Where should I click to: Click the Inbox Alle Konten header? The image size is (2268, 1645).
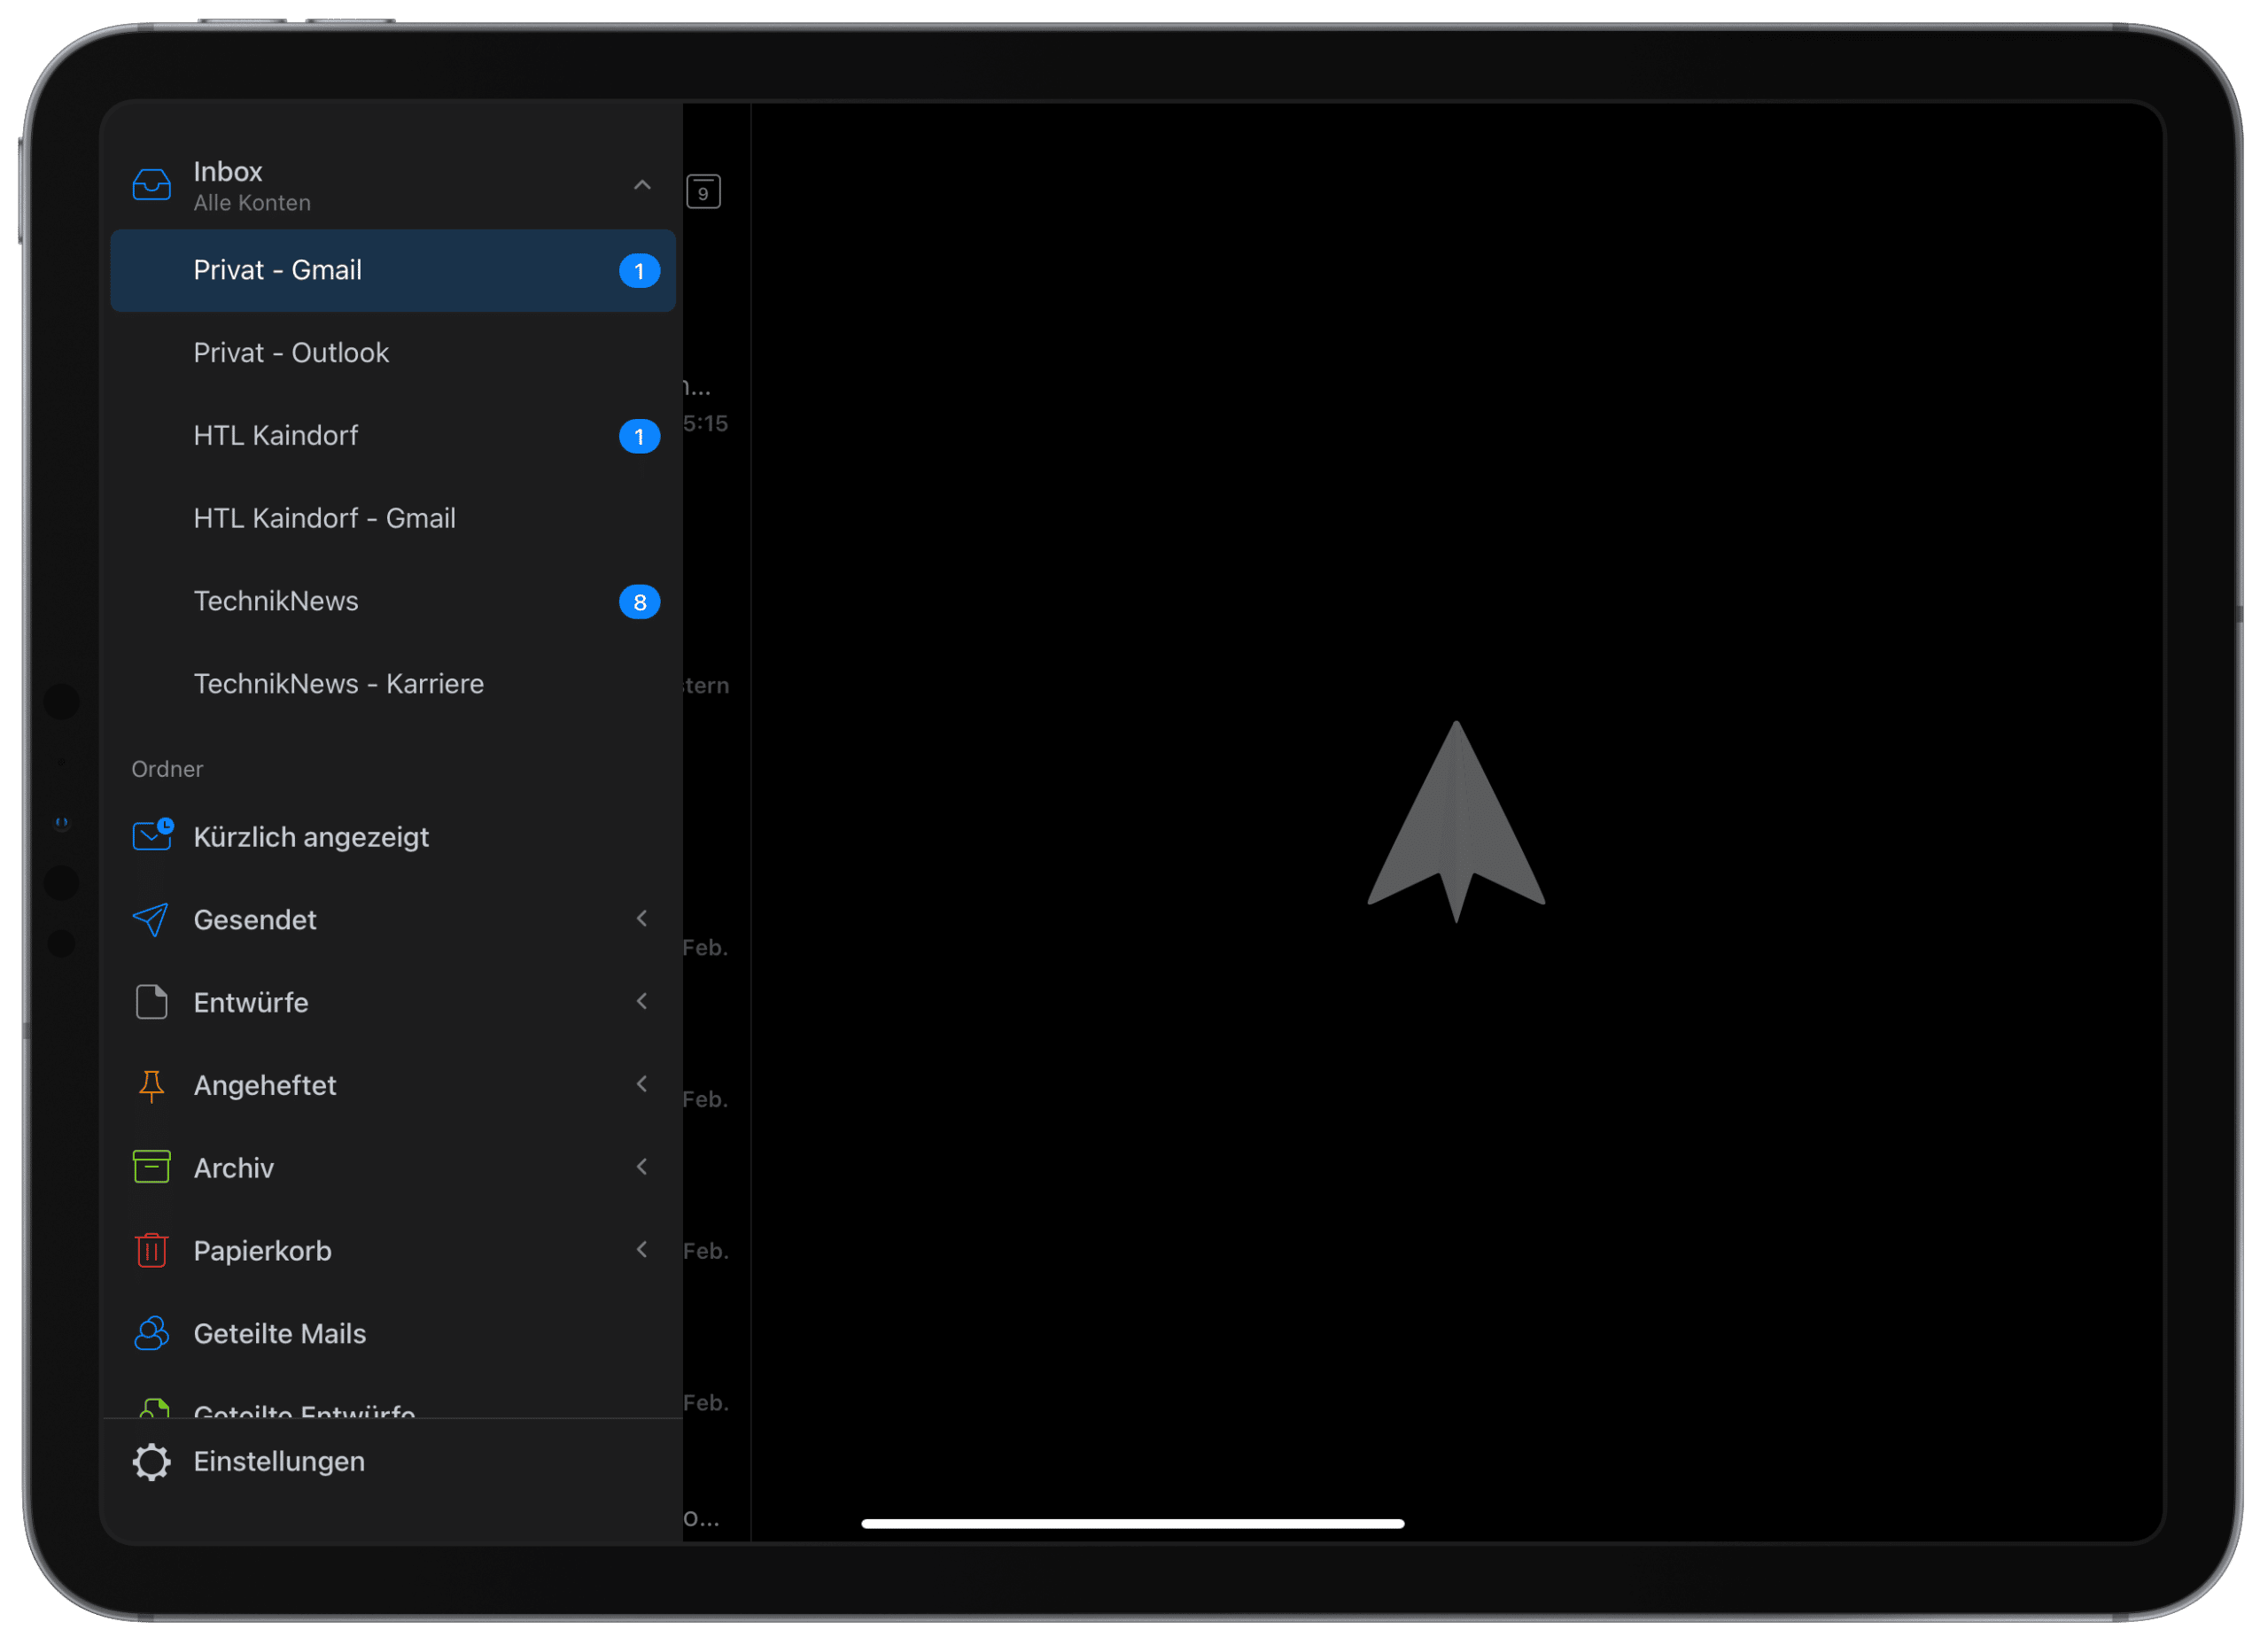(x=393, y=186)
